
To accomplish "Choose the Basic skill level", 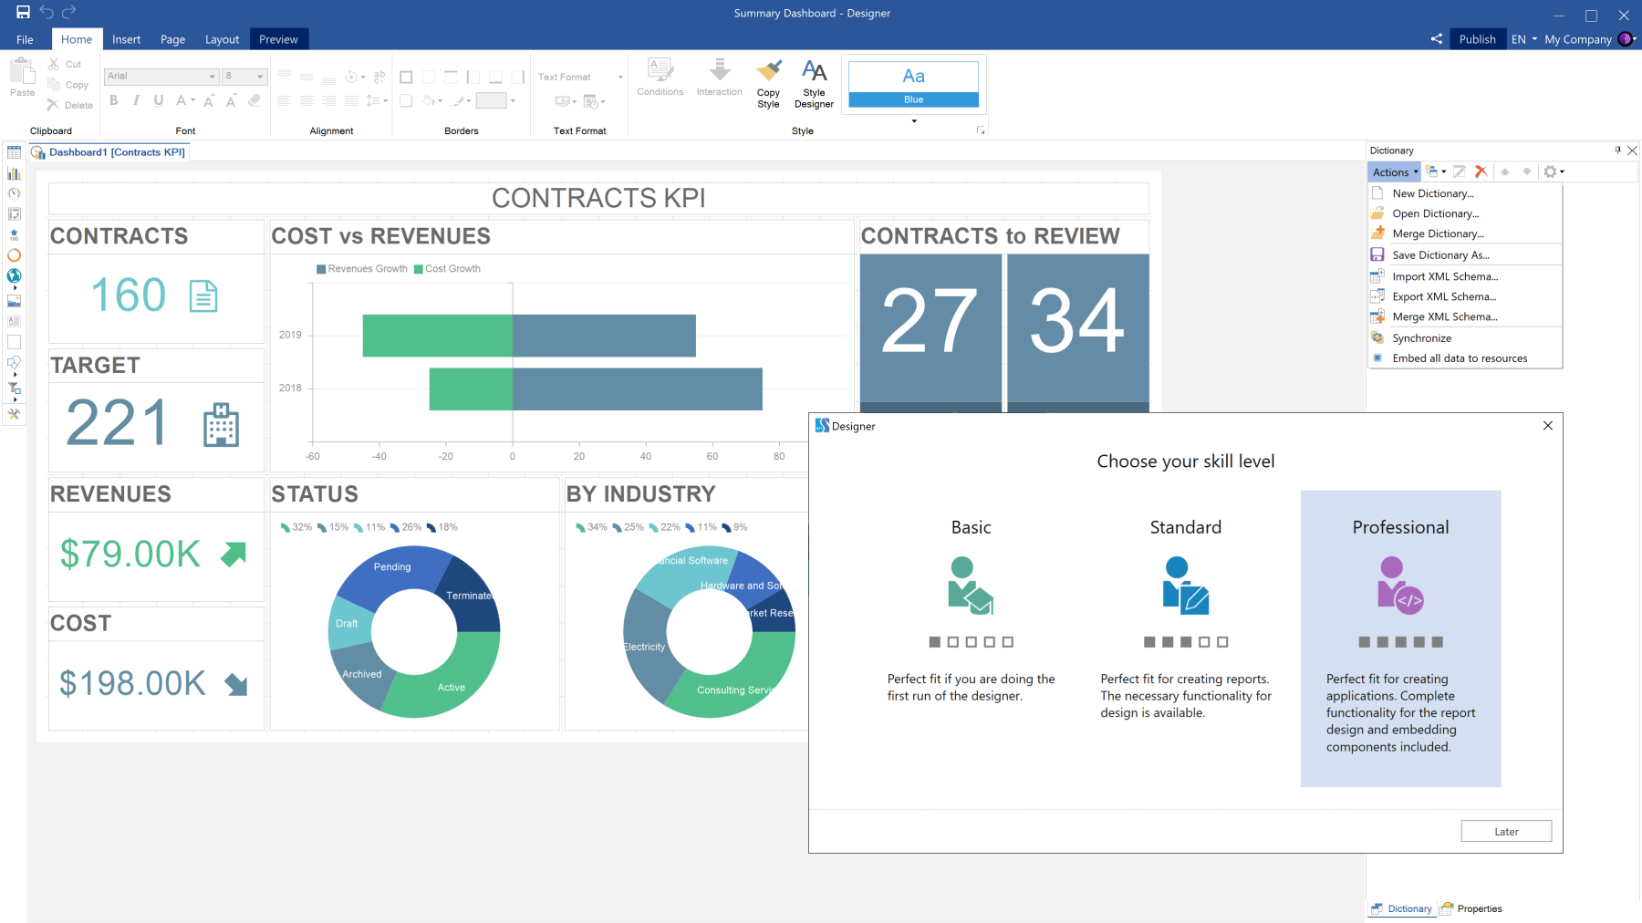I will 971,638.
